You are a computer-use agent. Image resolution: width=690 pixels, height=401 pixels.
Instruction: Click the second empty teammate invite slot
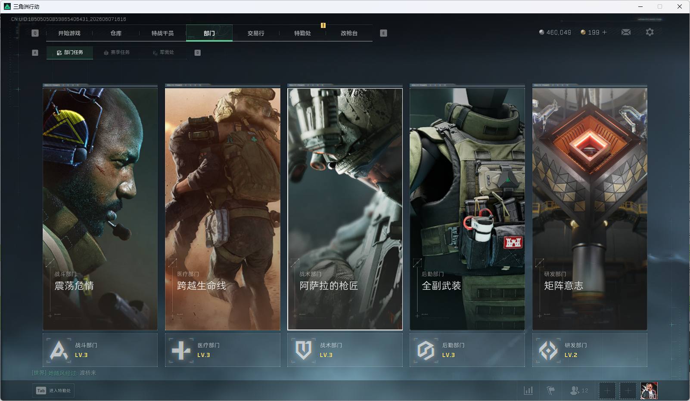628,391
